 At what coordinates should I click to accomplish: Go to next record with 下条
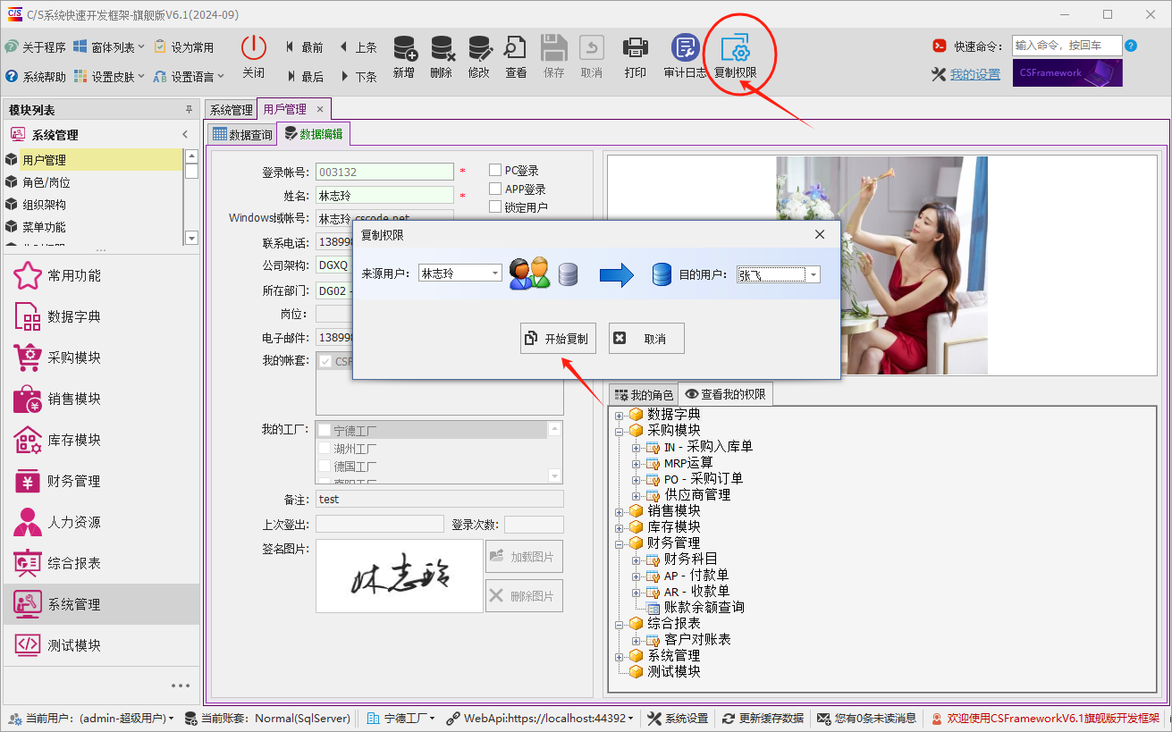tap(358, 77)
